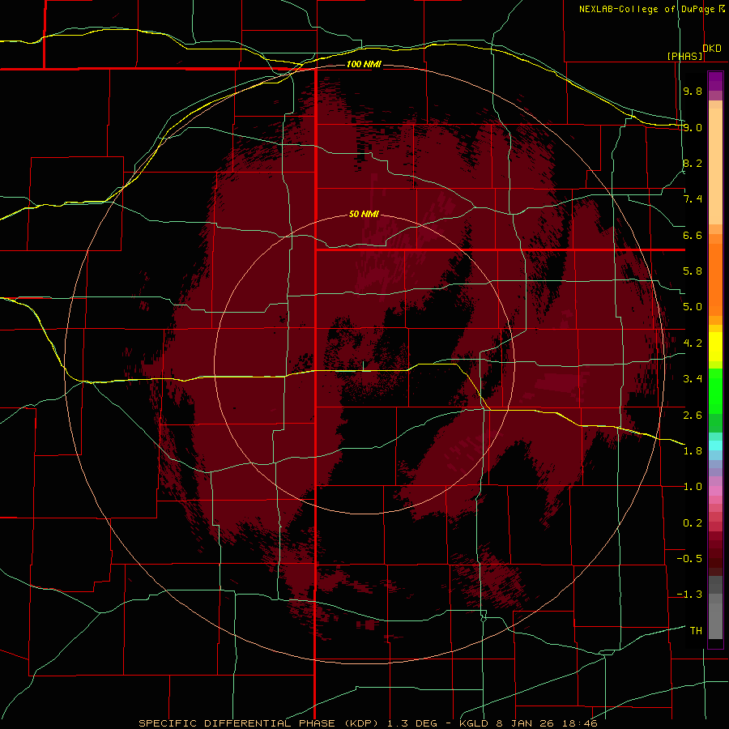This screenshot has width=729, height=729.
Task: Click the -0.5 value on the color scale
Action: (x=689, y=559)
